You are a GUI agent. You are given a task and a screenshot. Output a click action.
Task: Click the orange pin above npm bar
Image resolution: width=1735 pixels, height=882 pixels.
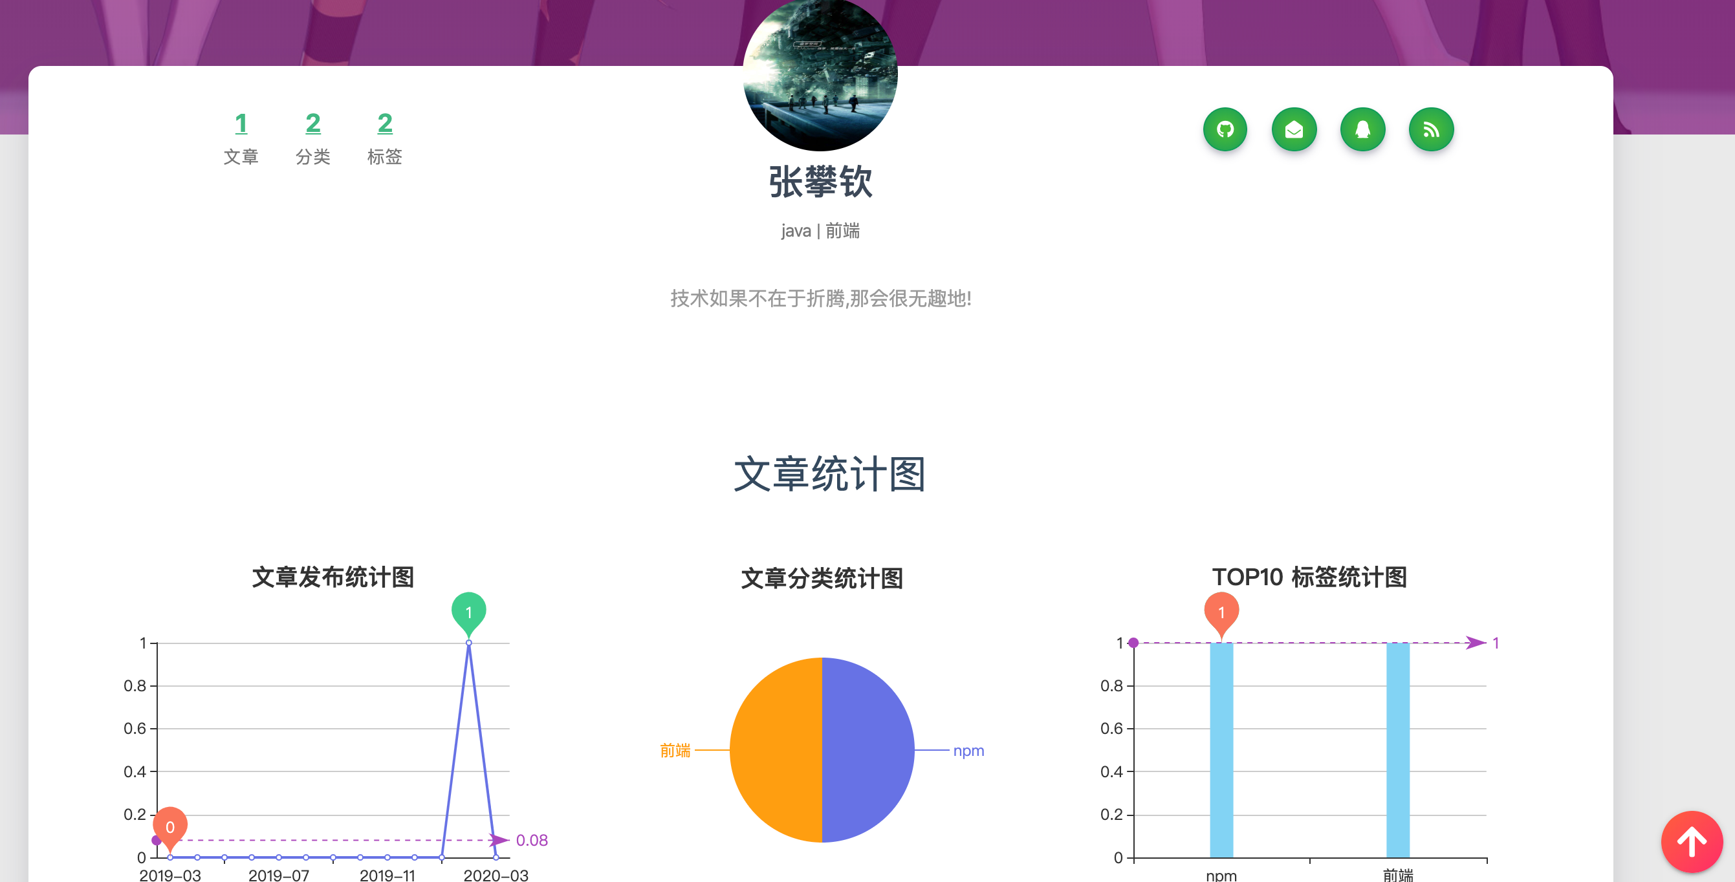[x=1221, y=611]
